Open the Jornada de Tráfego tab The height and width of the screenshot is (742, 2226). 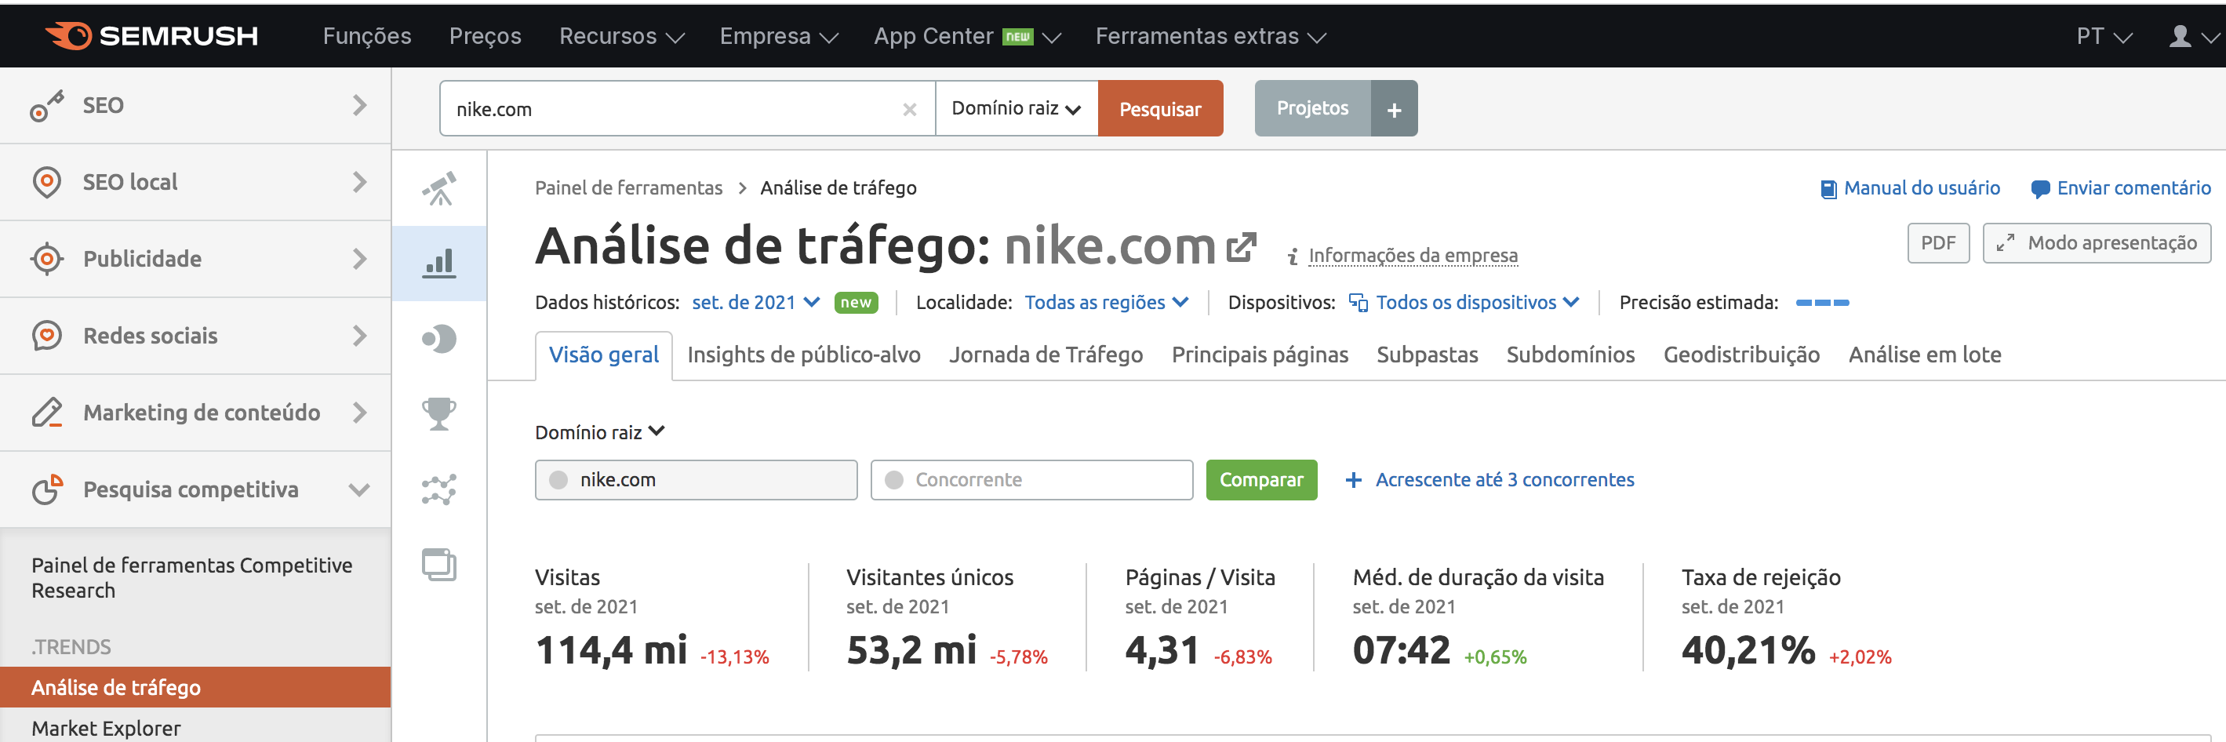pos(1046,355)
